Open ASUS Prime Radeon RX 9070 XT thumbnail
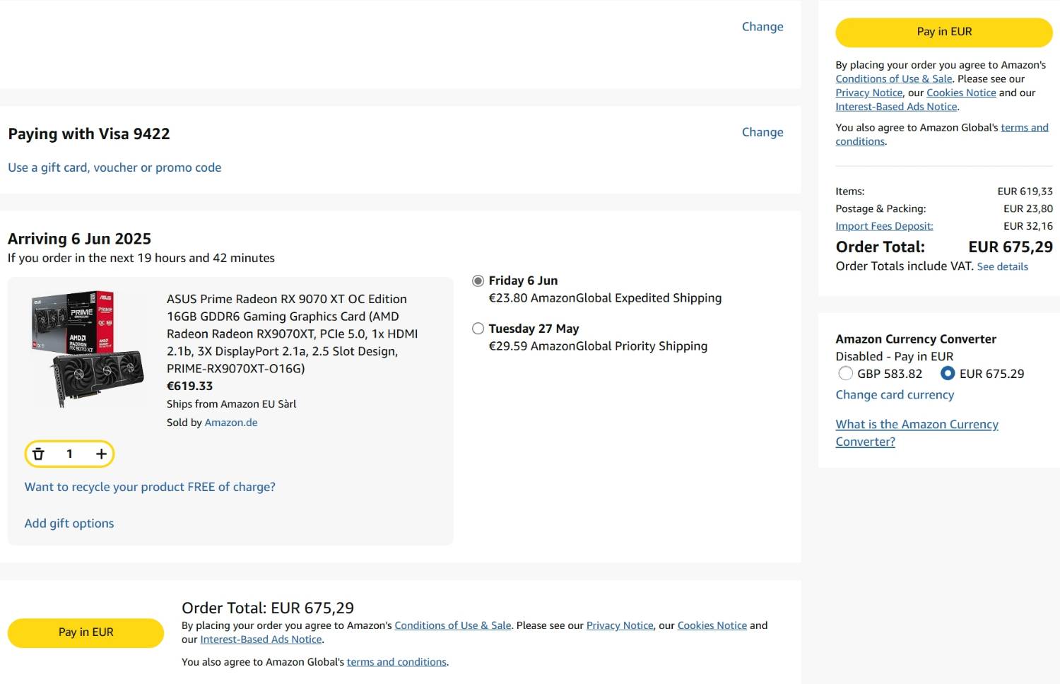This screenshot has height=684, width=1060. point(87,349)
